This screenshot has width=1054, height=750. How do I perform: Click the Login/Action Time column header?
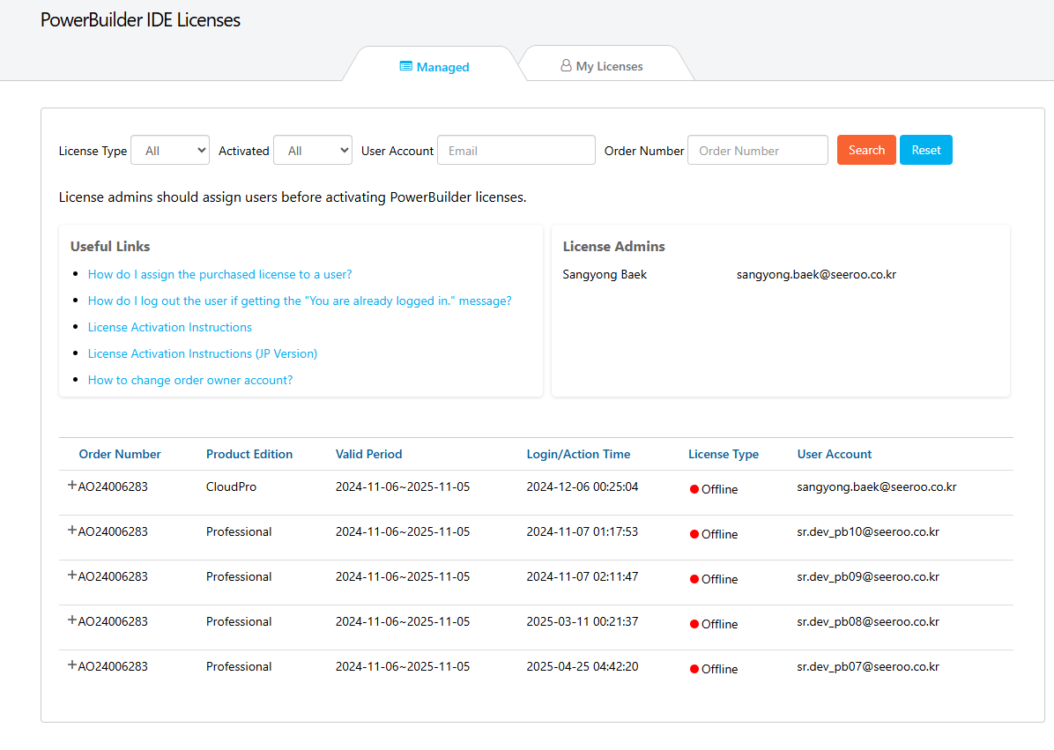pyautogui.click(x=578, y=454)
